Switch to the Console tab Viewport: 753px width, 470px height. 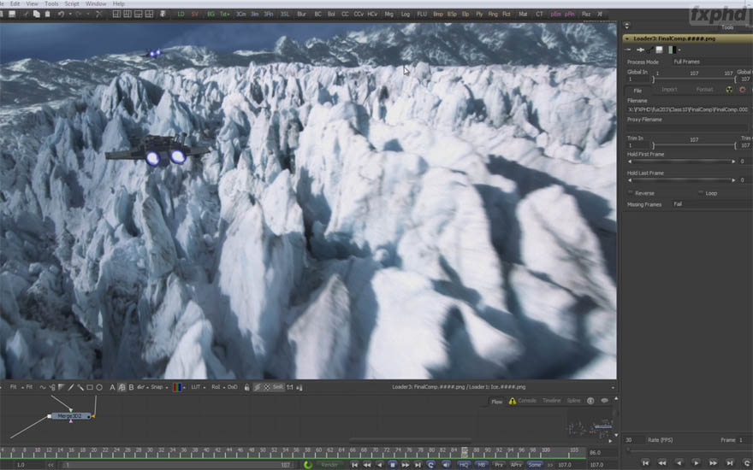tap(527, 401)
